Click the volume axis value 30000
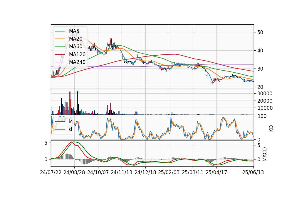This screenshot has height=203, width=282. coord(265,94)
